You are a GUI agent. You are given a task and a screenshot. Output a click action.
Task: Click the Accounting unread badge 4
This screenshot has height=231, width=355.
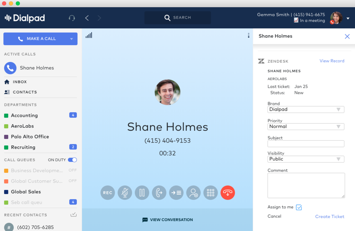[73, 115]
